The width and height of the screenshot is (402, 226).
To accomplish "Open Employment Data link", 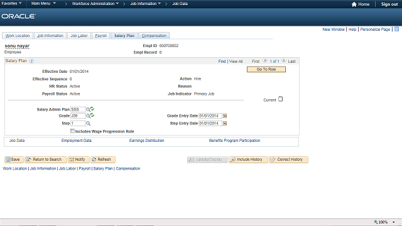I will pos(77,141).
